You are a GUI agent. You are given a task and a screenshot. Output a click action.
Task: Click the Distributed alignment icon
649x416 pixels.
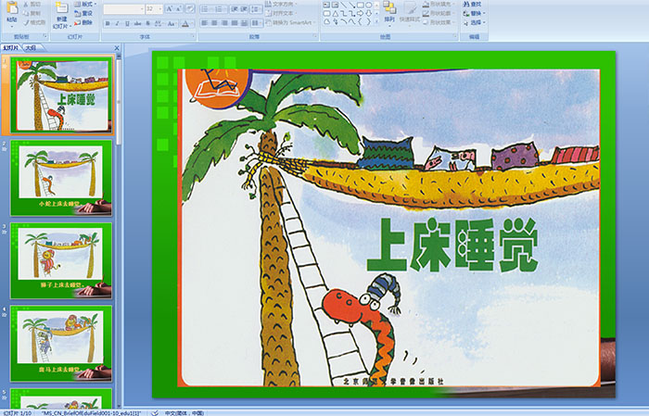(244, 23)
